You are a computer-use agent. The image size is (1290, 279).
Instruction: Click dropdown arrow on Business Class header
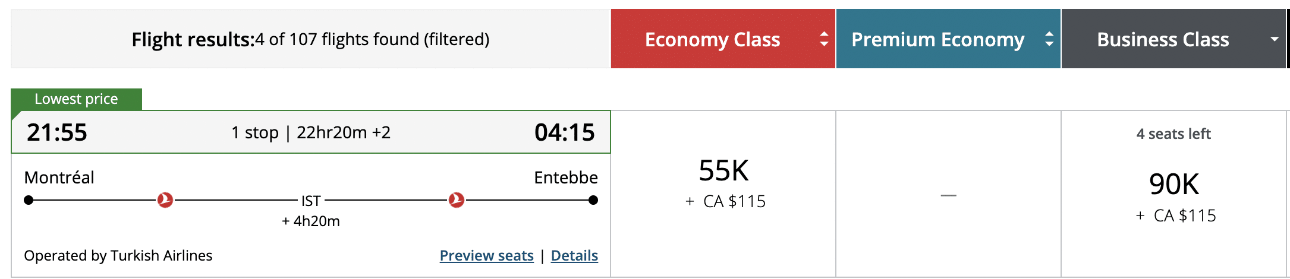click(1274, 39)
